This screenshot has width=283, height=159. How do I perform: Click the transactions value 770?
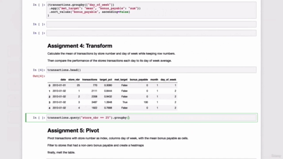coord(95,85)
